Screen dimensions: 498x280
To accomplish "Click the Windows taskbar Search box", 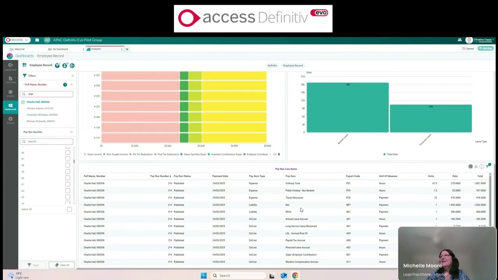I will click(238, 276).
